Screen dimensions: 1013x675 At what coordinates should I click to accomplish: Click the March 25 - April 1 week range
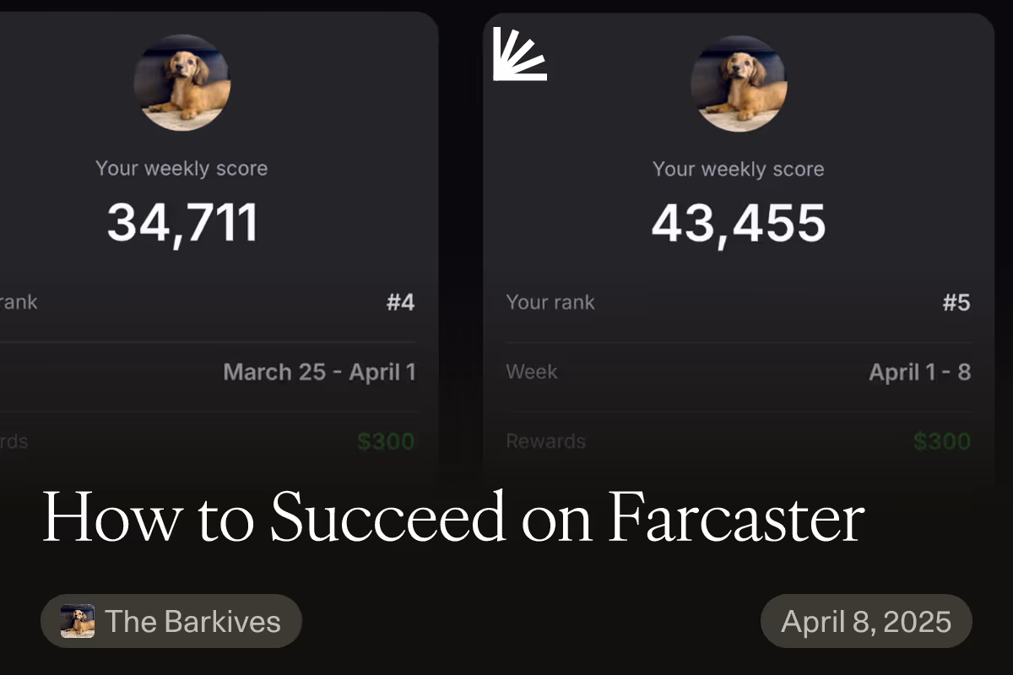319,372
